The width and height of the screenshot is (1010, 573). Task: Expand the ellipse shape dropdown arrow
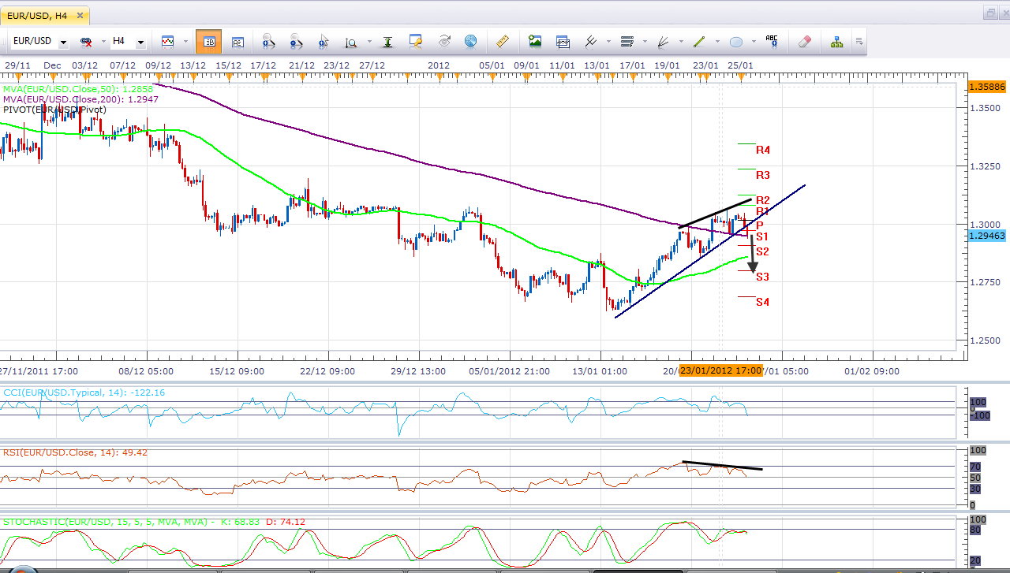(x=752, y=42)
